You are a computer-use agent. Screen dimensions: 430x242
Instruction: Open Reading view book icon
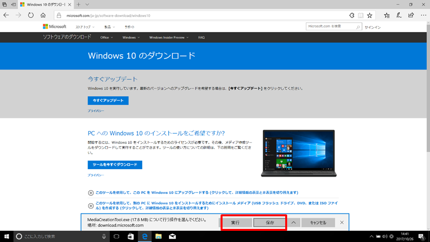tap(361, 16)
